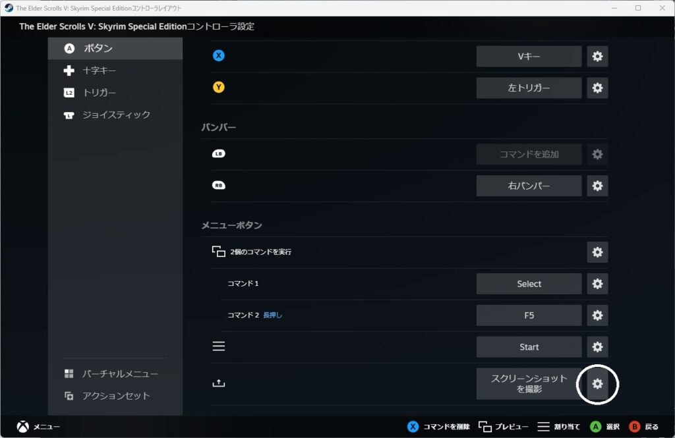Click 右バンパー binding button
The image size is (675, 438).
click(x=529, y=186)
